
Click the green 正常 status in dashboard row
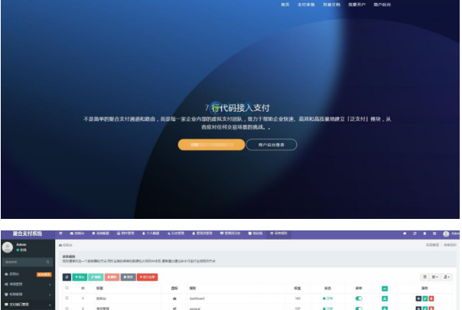pyautogui.click(x=328, y=299)
